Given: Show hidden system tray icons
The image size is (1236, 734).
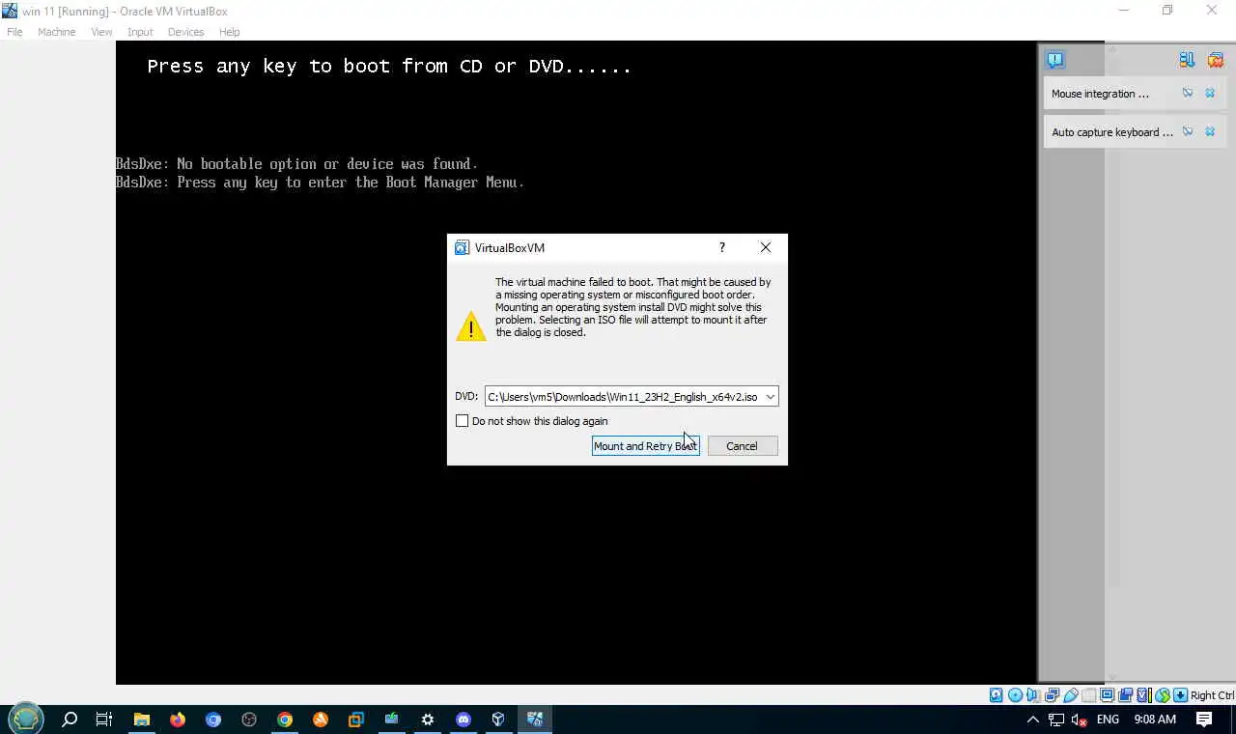Looking at the screenshot, I should coord(1032,720).
